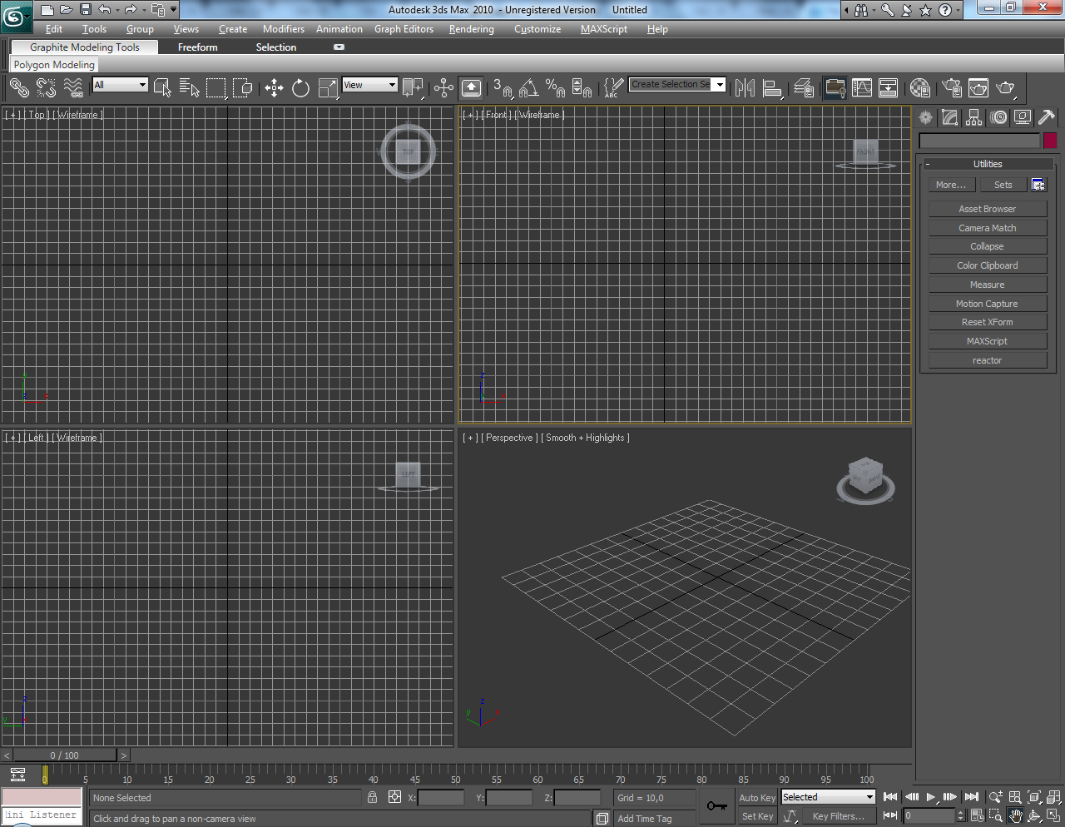Open the MAXScript menu

tap(604, 29)
